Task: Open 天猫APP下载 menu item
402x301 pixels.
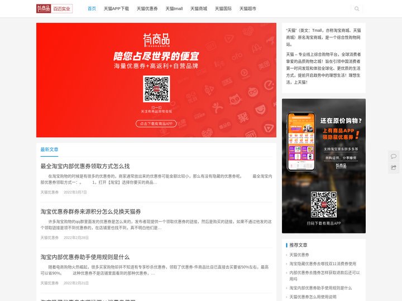Action: click(x=116, y=9)
